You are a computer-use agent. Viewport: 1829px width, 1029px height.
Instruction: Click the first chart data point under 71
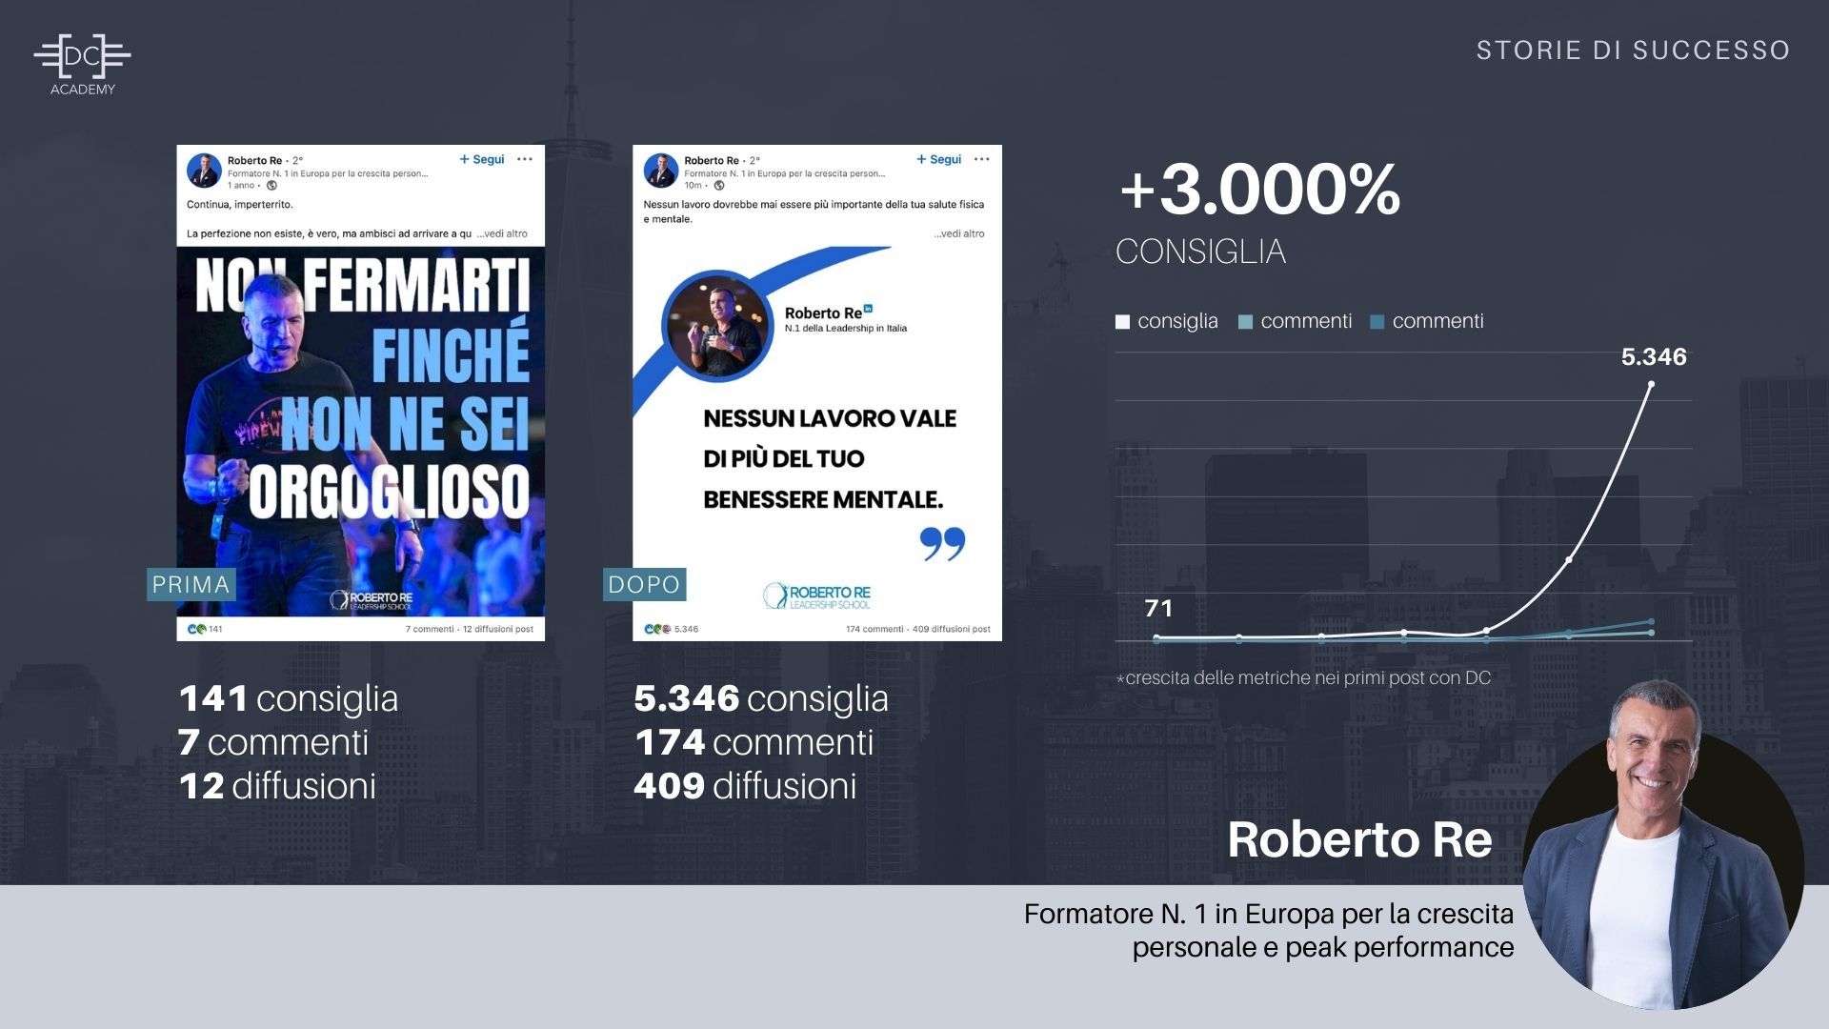click(x=1156, y=637)
